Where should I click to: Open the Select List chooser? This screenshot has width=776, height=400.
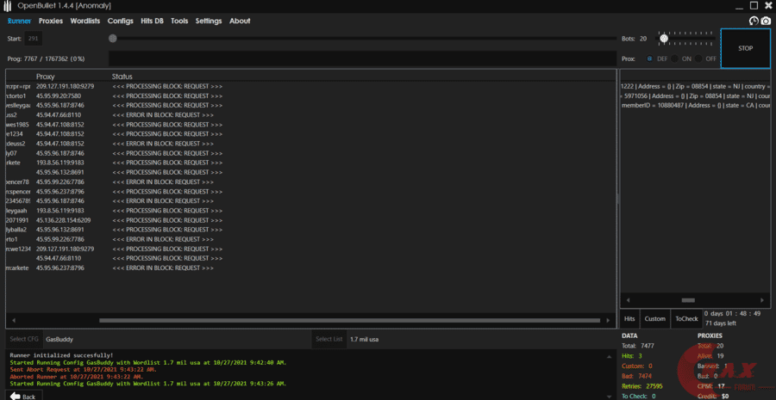coord(329,340)
